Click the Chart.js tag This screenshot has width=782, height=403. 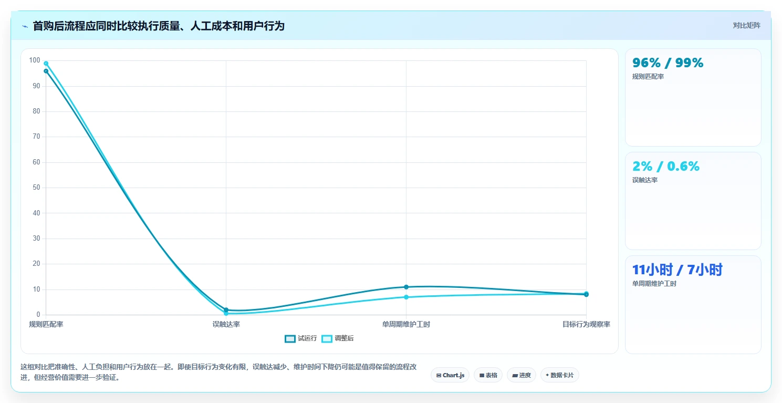point(450,375)
